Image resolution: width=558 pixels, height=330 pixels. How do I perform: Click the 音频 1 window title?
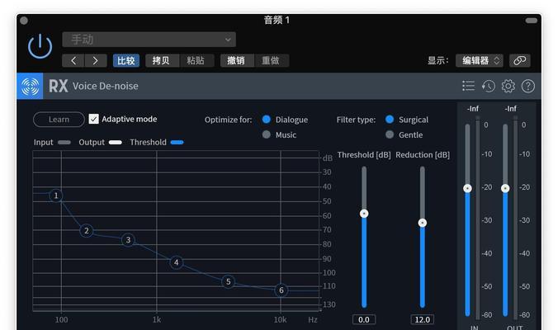tap(277, 21)
